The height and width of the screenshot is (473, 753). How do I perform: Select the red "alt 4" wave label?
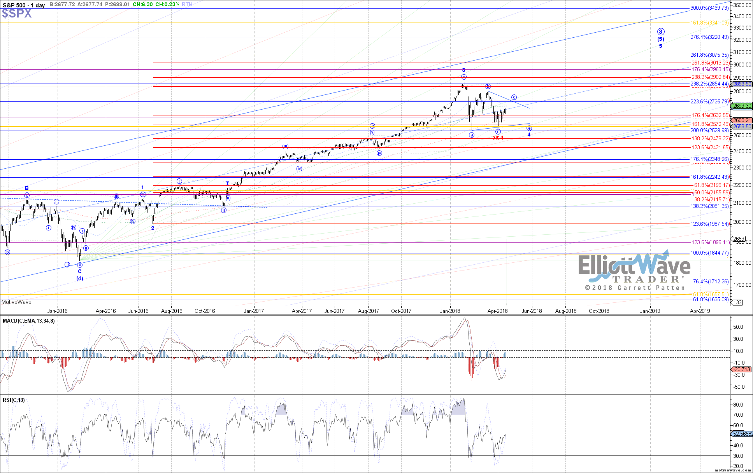tap(498, 138)
